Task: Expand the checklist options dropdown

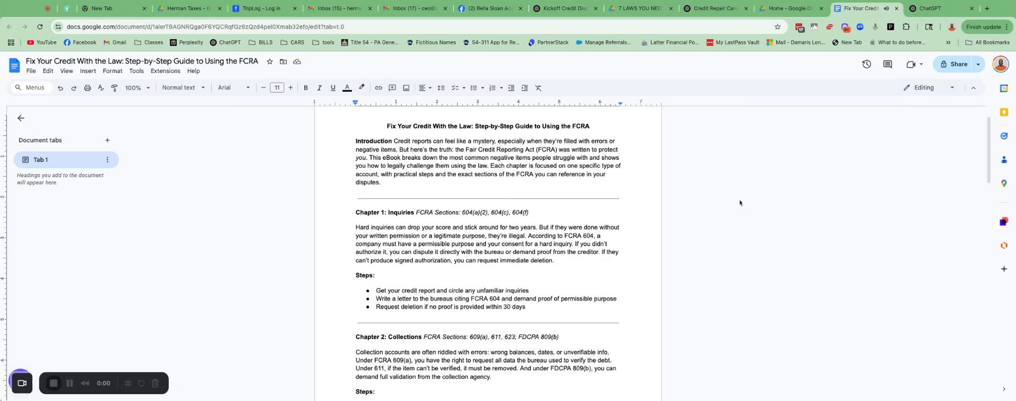Action: click(464, 88)
